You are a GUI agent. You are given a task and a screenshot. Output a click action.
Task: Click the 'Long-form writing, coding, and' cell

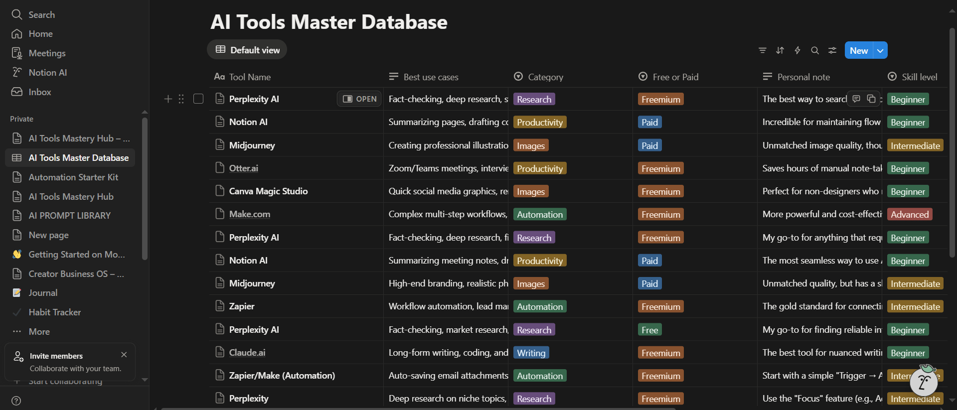446,353
